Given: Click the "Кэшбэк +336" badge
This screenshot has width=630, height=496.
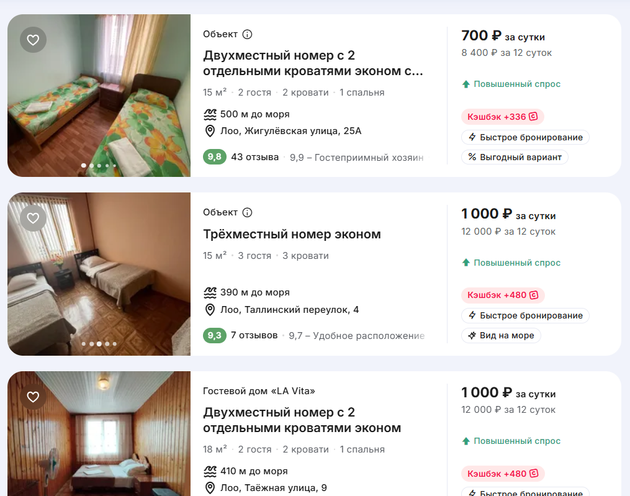Looking at the screenshot, I should click(x=502, y=117).
